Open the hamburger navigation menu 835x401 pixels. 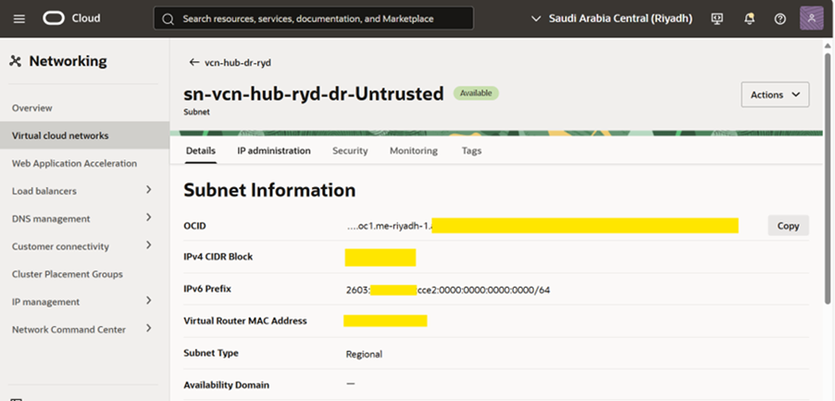(x=19, y=19)
